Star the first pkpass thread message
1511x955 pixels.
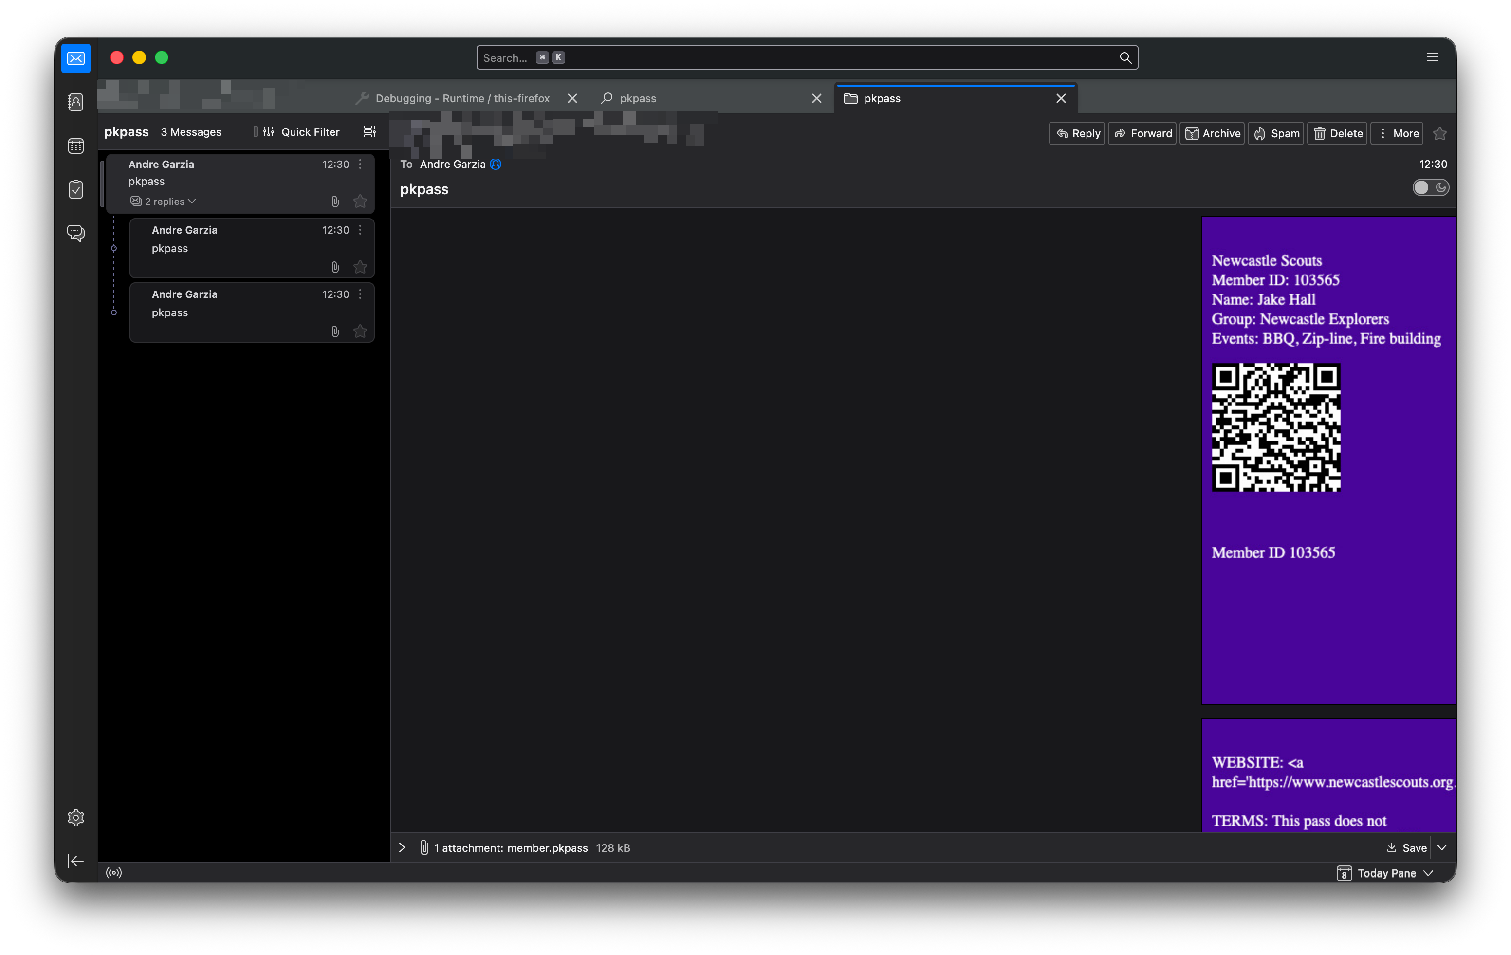point(360,202)
